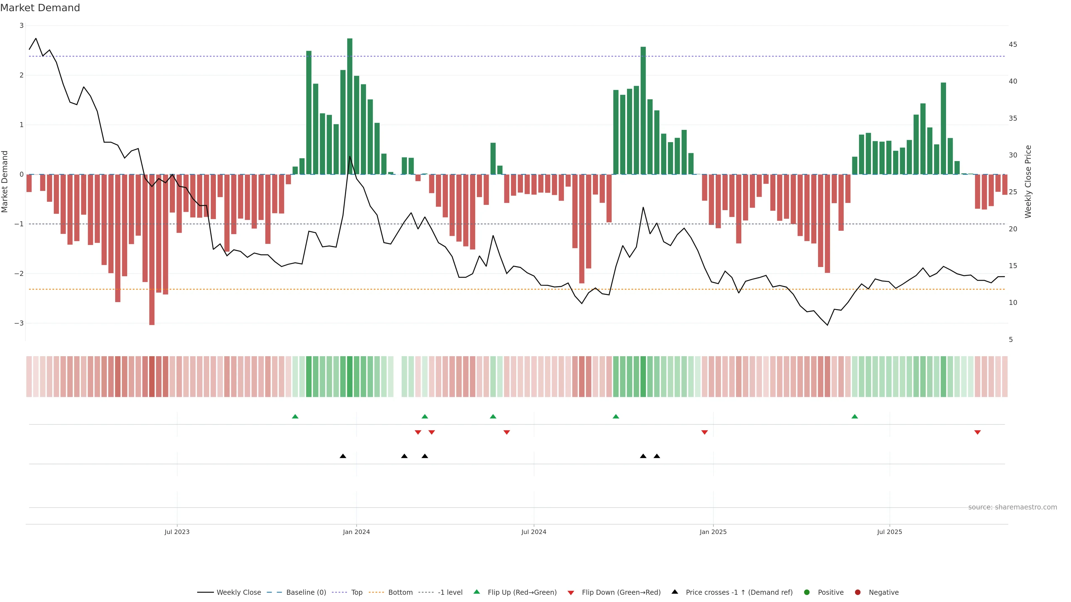Click the darkest red heat-strip cell
The height and width of the screenshot is (602, 1071).
click(152, 377)
